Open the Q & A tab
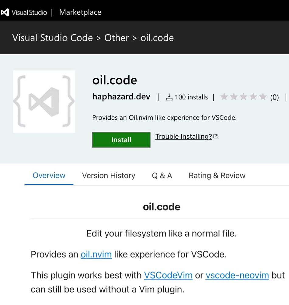This screenshot has height=305, width=289. pos(162,175)
